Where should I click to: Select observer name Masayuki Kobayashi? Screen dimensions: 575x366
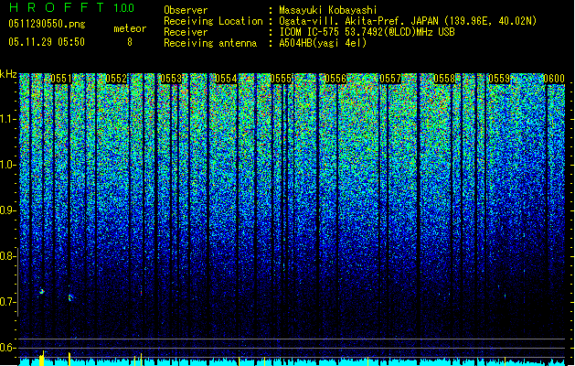pyautogui.click(x=328, y=10)
